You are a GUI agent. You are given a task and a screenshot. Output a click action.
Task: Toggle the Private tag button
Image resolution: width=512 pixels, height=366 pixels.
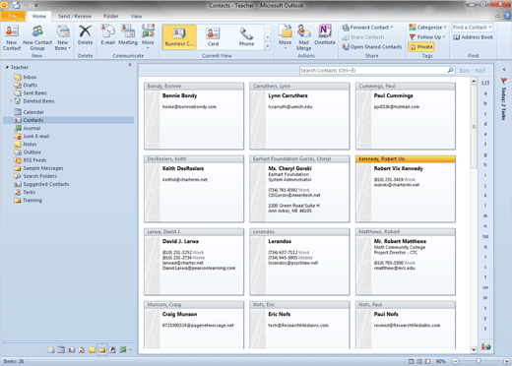421,47
